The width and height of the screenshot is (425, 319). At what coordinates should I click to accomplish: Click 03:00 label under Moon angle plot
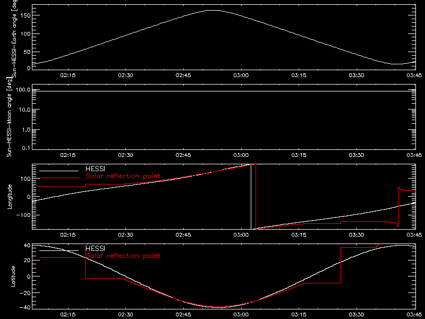coord(241,155)
